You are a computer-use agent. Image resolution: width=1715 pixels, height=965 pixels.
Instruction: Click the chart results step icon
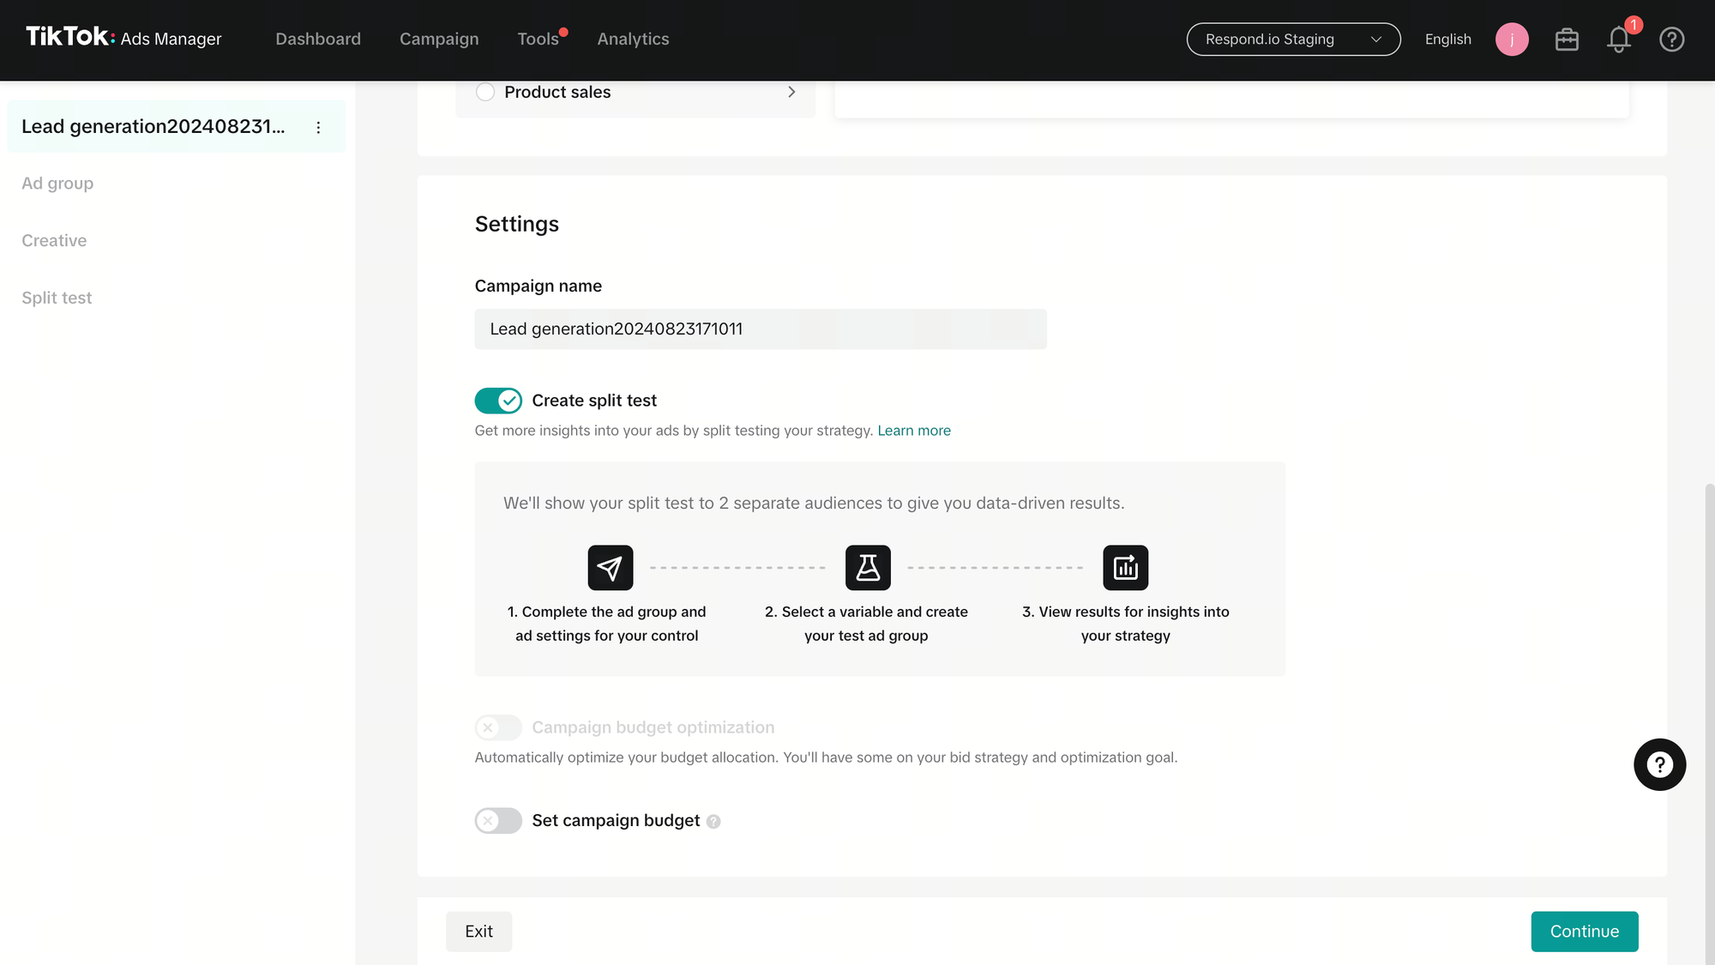(1125, 568)
